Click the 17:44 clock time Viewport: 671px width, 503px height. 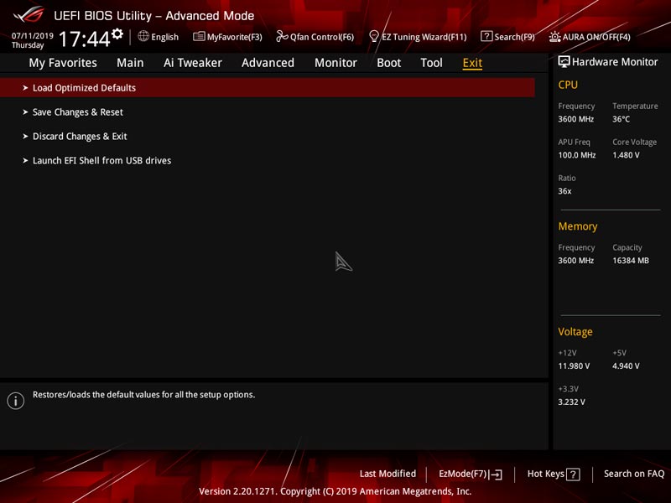(85, 39)
